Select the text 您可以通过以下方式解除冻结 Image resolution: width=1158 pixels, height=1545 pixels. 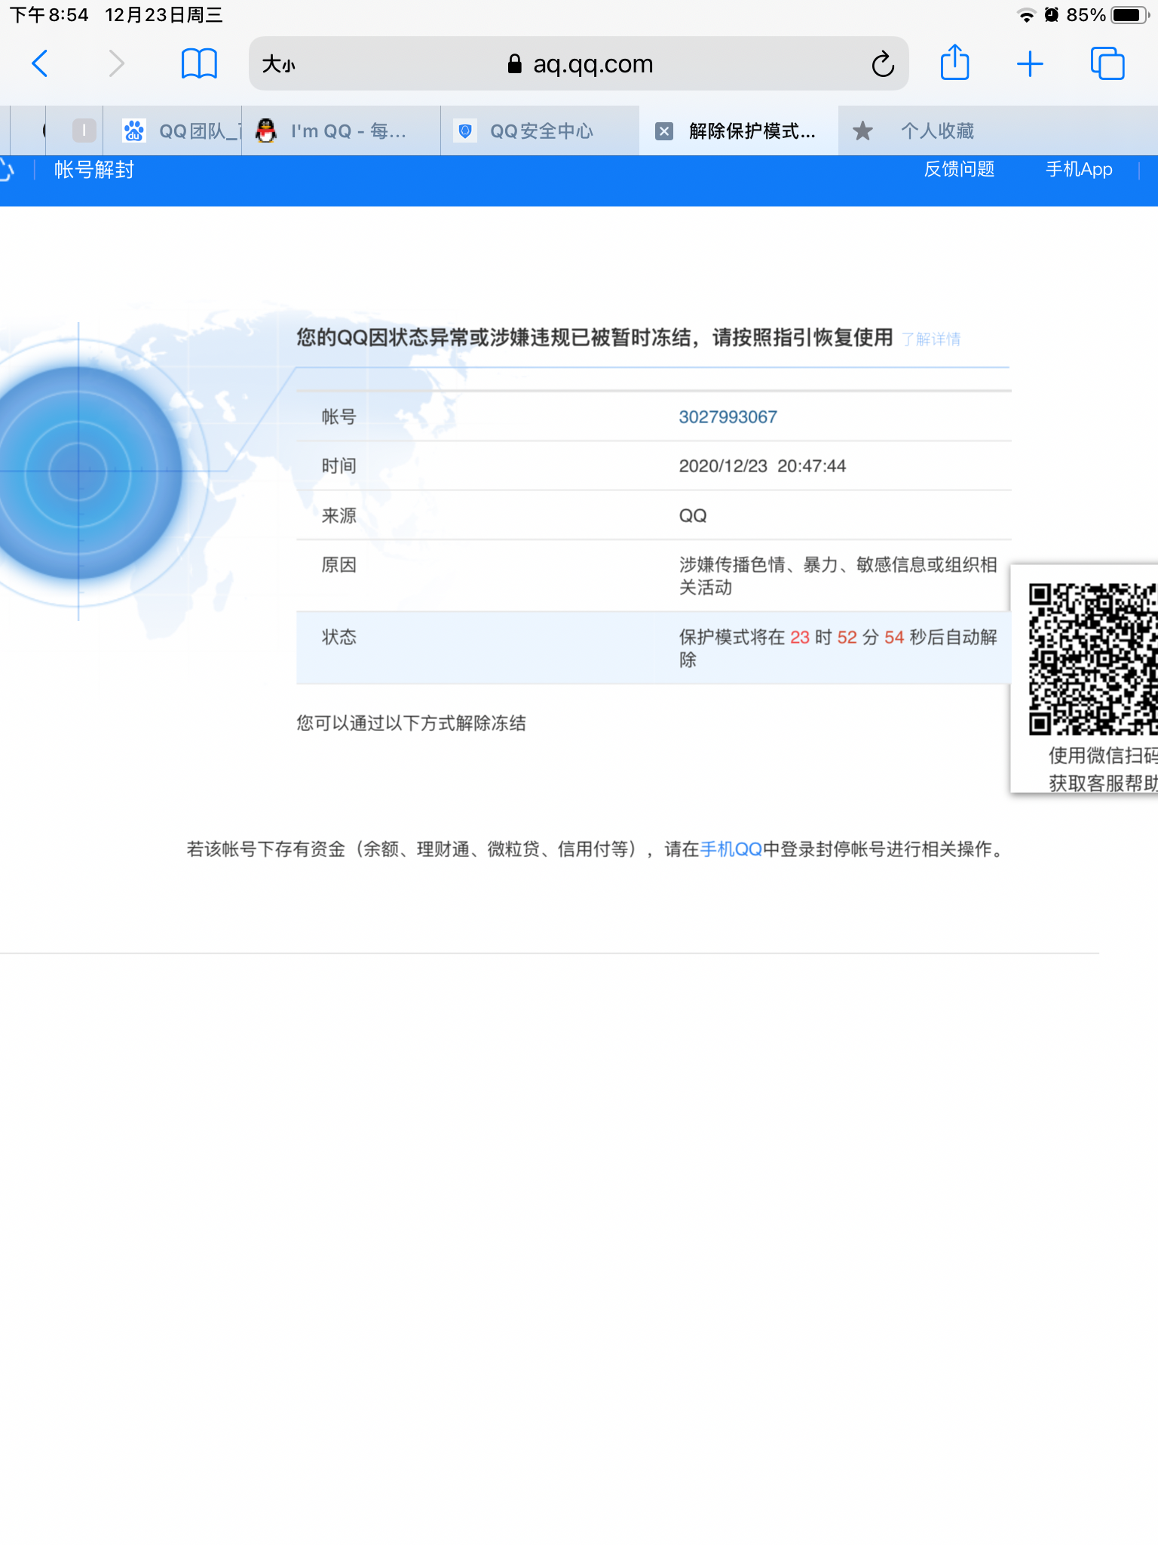coord(411,723)
